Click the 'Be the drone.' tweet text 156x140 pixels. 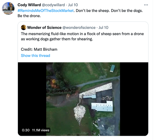pyautogui.click(x=29, y=16)
